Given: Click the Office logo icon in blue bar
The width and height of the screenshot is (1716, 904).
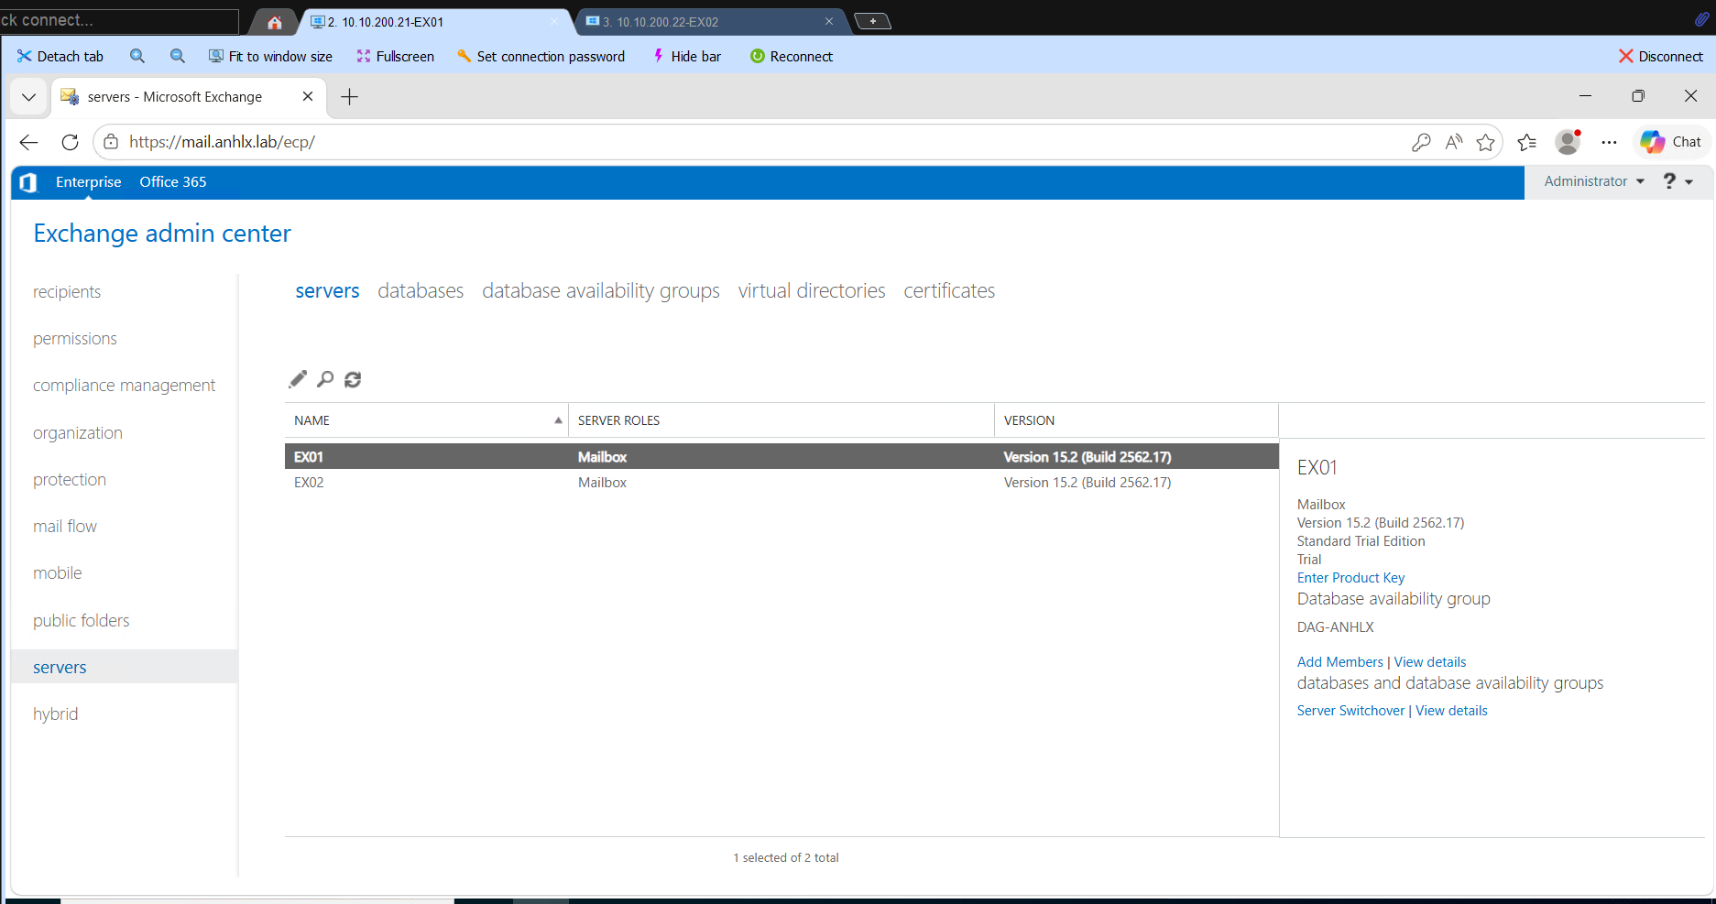Looking at the screenshot, I should point(28,182).
